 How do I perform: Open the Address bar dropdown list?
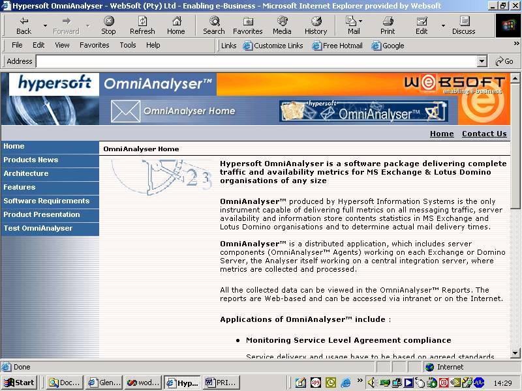click(482, 61)
